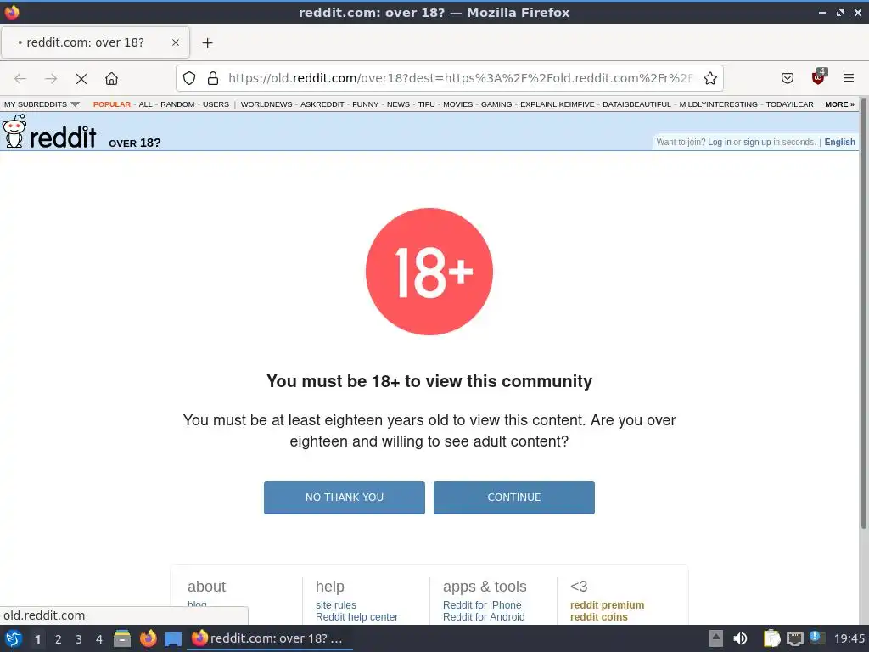This screenshot has width=869, height=652.
Task: Click the sign up link
Action: 757,142
